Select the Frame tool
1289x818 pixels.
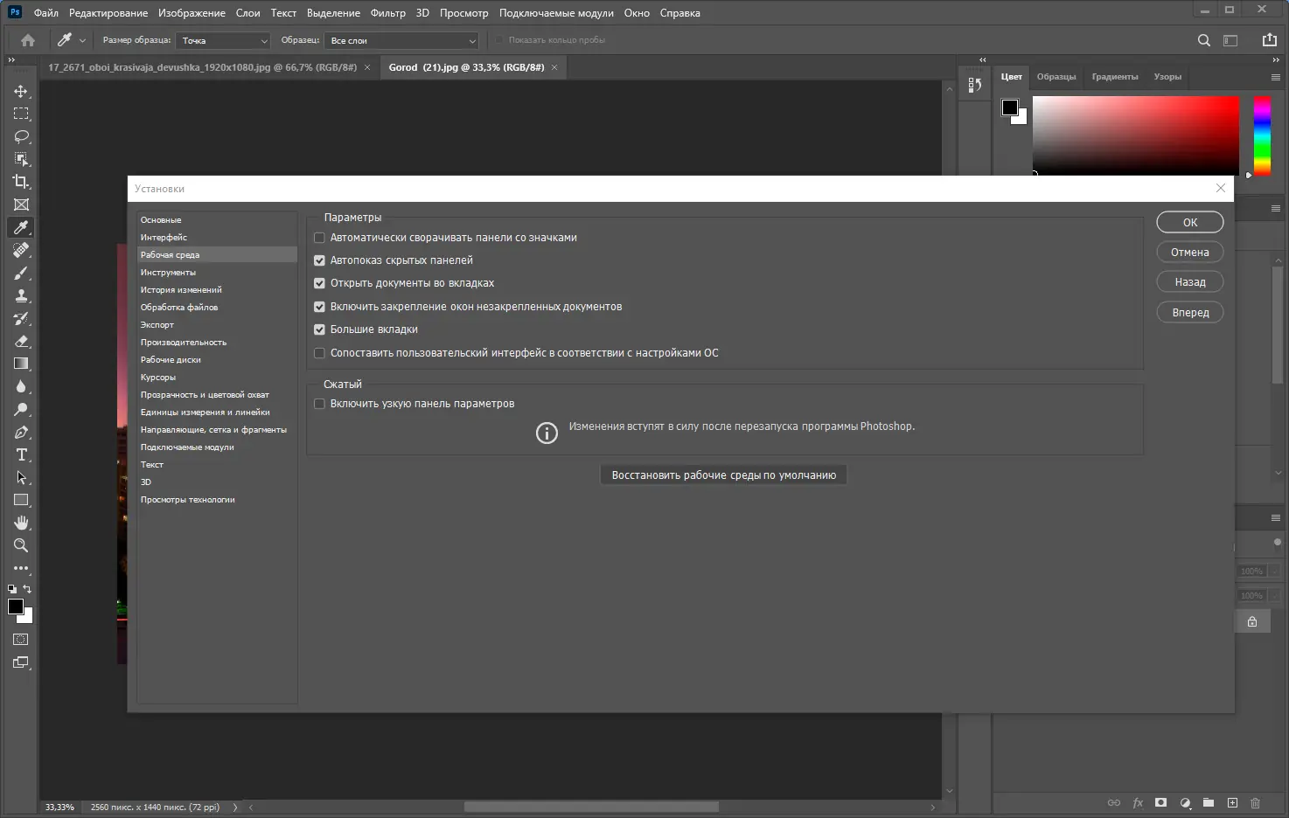coord(21,204)
